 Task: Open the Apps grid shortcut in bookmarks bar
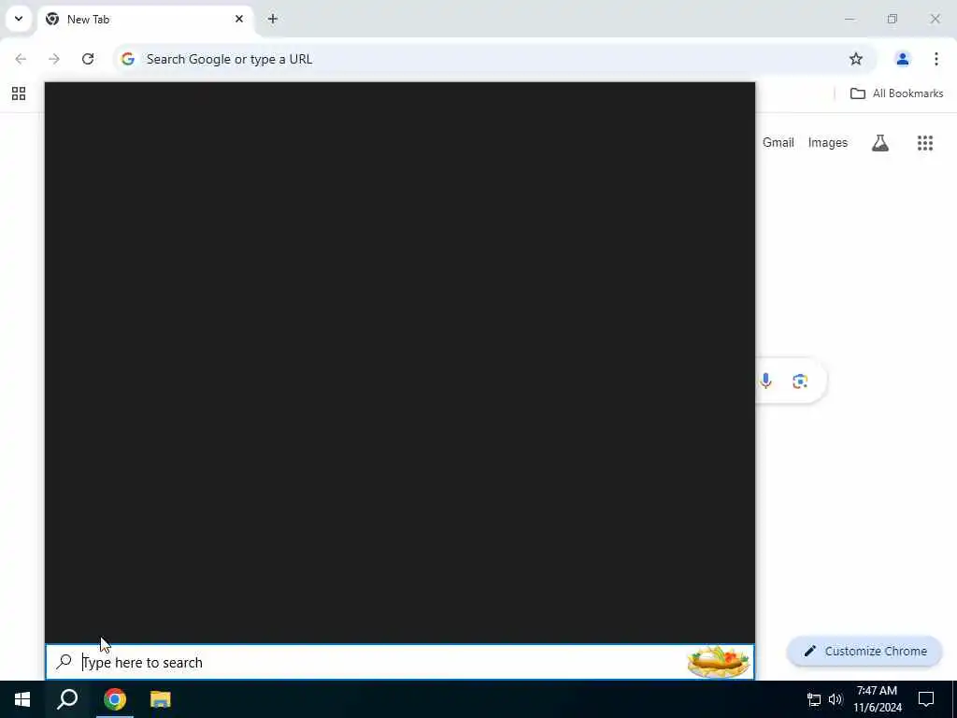click(19, 93)
